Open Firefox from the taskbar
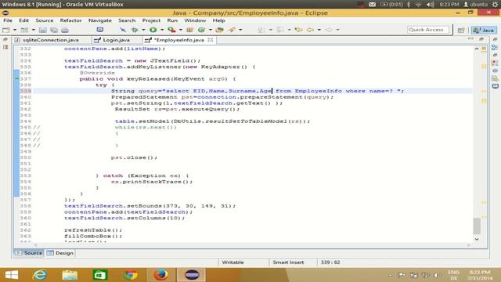Image resolution: width=501 pixels, height=282 pixels. pos(160,275)
